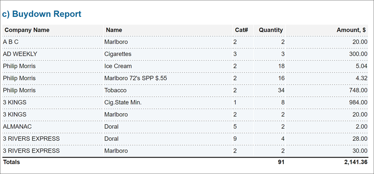The width and height of the screenshot is (374, 174).
Task: Select the A B C company cell
Action: pos(11,42)
